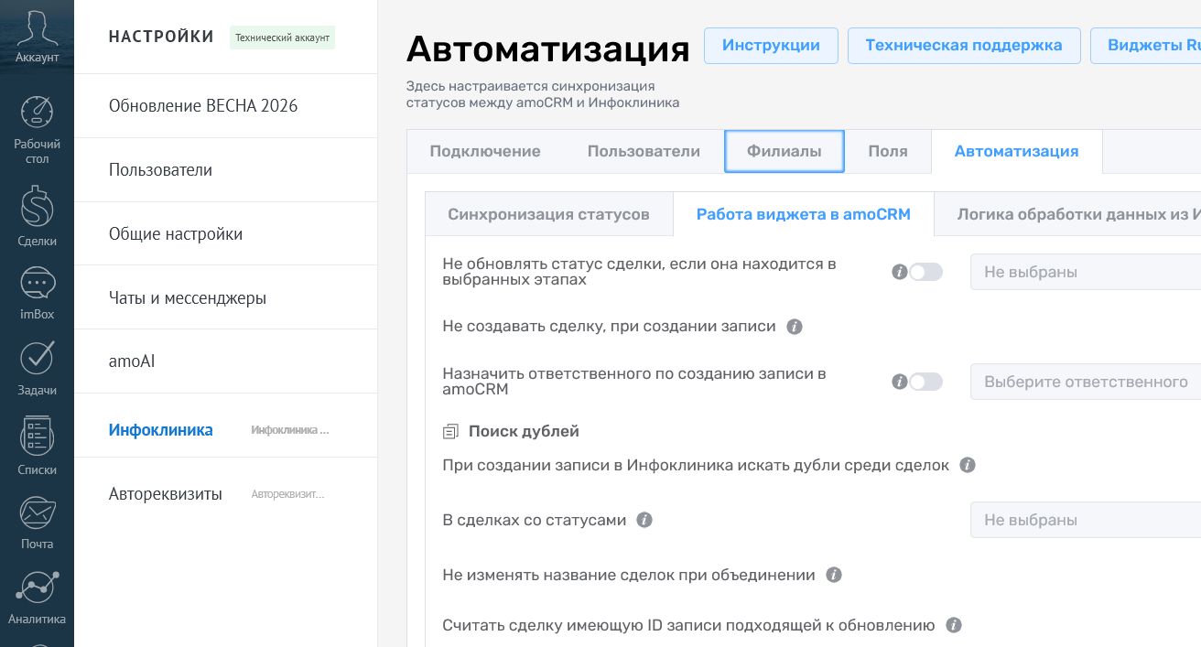Open Обновление ВЕСНА 2026 settings item

pyautogui.click(x=225, y=106)
